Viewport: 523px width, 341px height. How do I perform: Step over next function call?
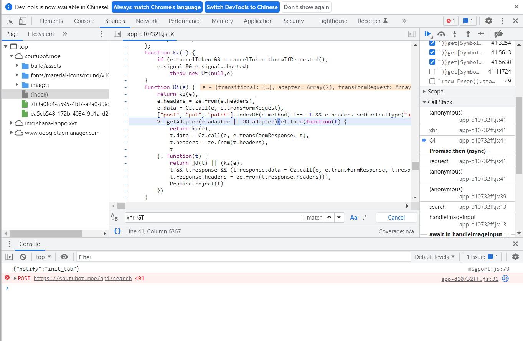click(442, 34)
